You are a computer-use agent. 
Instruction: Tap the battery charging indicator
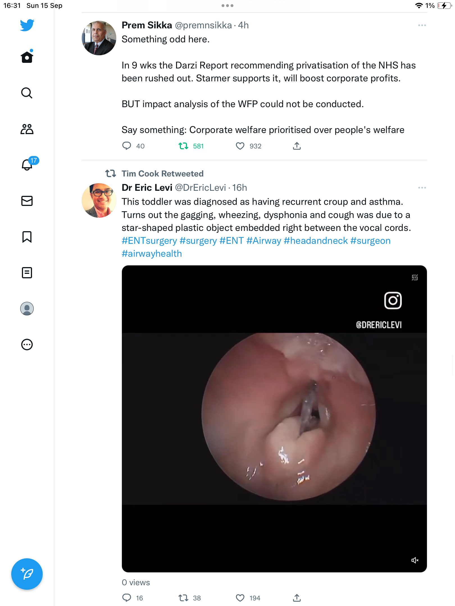coord(444,6)
